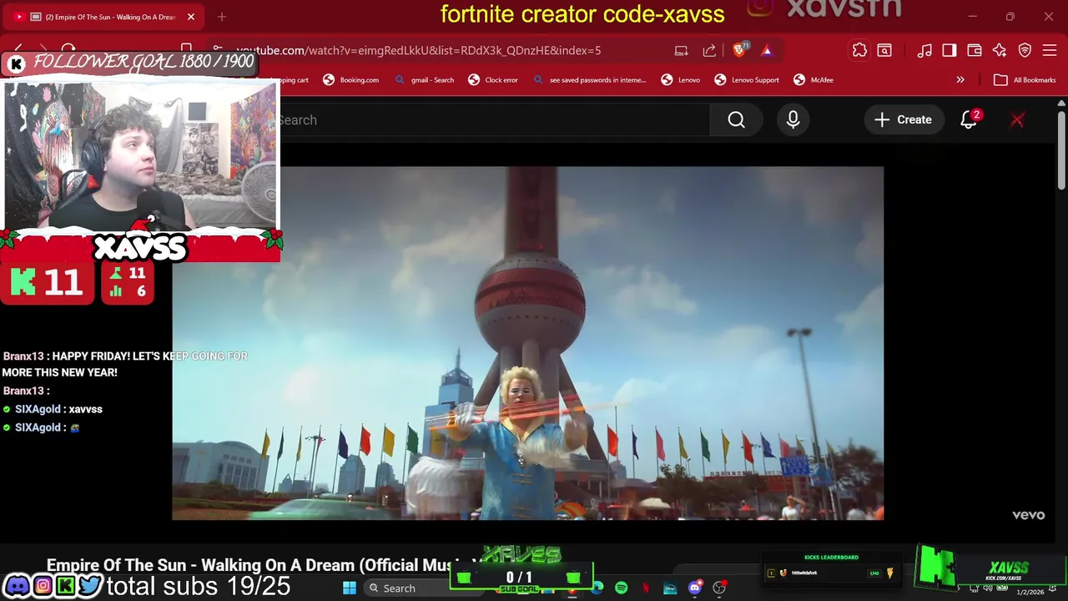This screenshot has height=601, width=1068.
Task: Click the youtube.com address bar URL
Action: [418, 50]
